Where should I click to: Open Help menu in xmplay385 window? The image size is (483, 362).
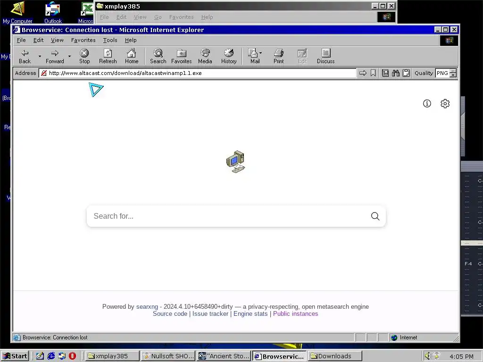pos(207,17)
